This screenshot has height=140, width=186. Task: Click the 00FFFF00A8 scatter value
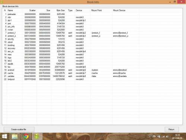30,79
